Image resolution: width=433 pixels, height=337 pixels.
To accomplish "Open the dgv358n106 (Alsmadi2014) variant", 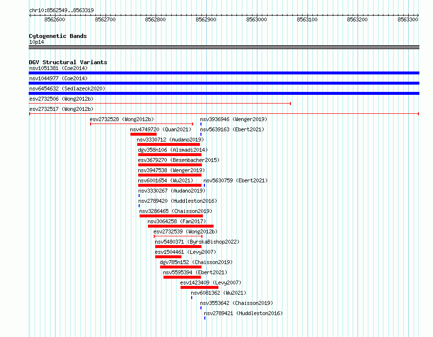I will coord(173,150).
